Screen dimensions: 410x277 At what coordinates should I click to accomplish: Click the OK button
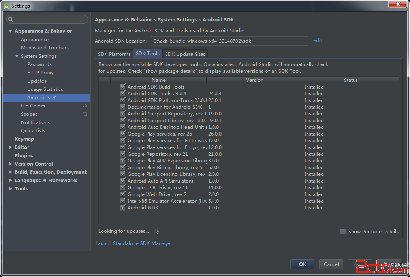tap(302, 264)
